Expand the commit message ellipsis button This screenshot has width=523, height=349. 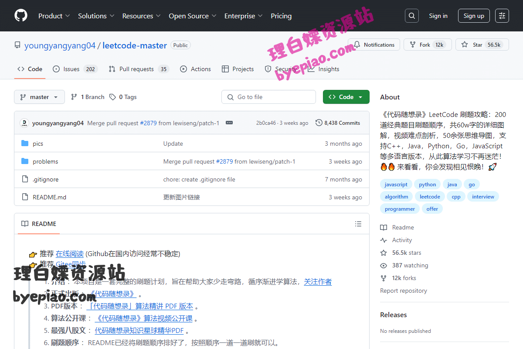tap(229, 123)
